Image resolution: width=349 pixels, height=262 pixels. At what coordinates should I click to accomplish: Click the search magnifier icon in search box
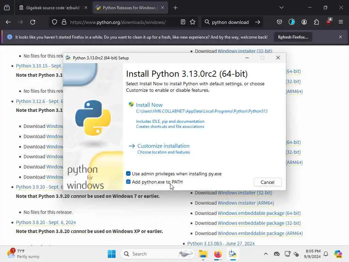tap(207, 22)
